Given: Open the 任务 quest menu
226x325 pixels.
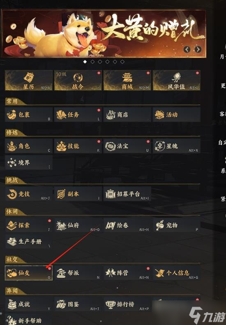Looking at the screenshot, I should point(78,115).
